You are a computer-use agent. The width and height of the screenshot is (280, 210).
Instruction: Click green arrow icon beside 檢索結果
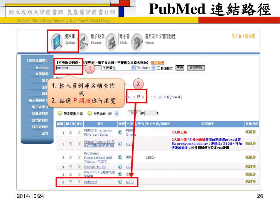(59, 113)
